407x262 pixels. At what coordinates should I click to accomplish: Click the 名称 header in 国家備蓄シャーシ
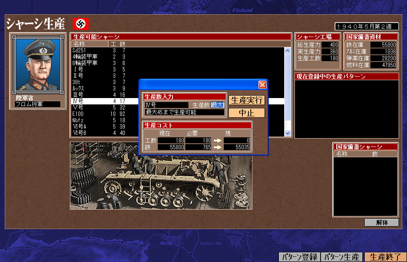click(x=342, y=154)
